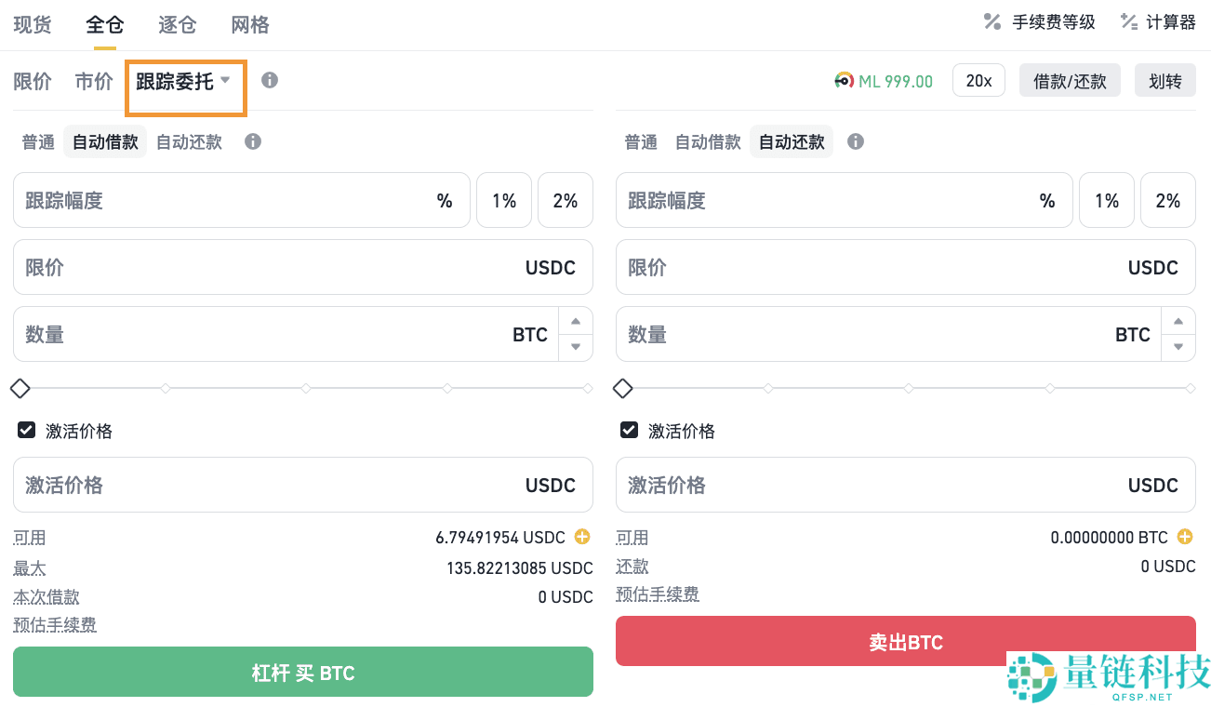Click info icon after 自动还款 on sell panel

(855, 141)
